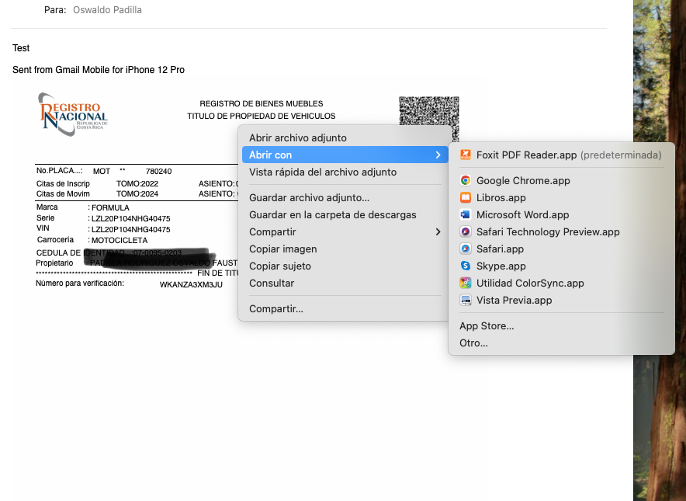Choose Otro... to pick another app
686x501 pixels.
473,343
